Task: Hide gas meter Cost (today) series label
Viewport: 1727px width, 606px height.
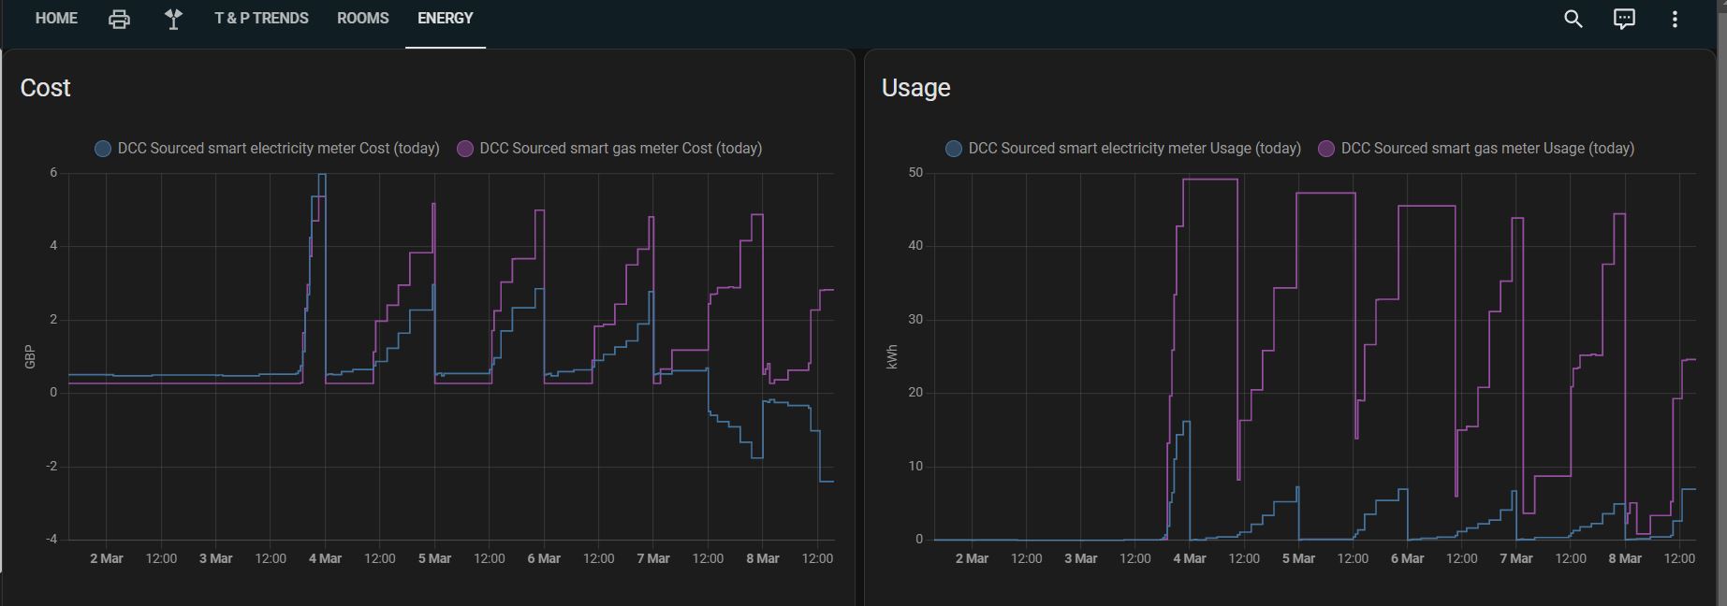Action: [x=621, y=149]
